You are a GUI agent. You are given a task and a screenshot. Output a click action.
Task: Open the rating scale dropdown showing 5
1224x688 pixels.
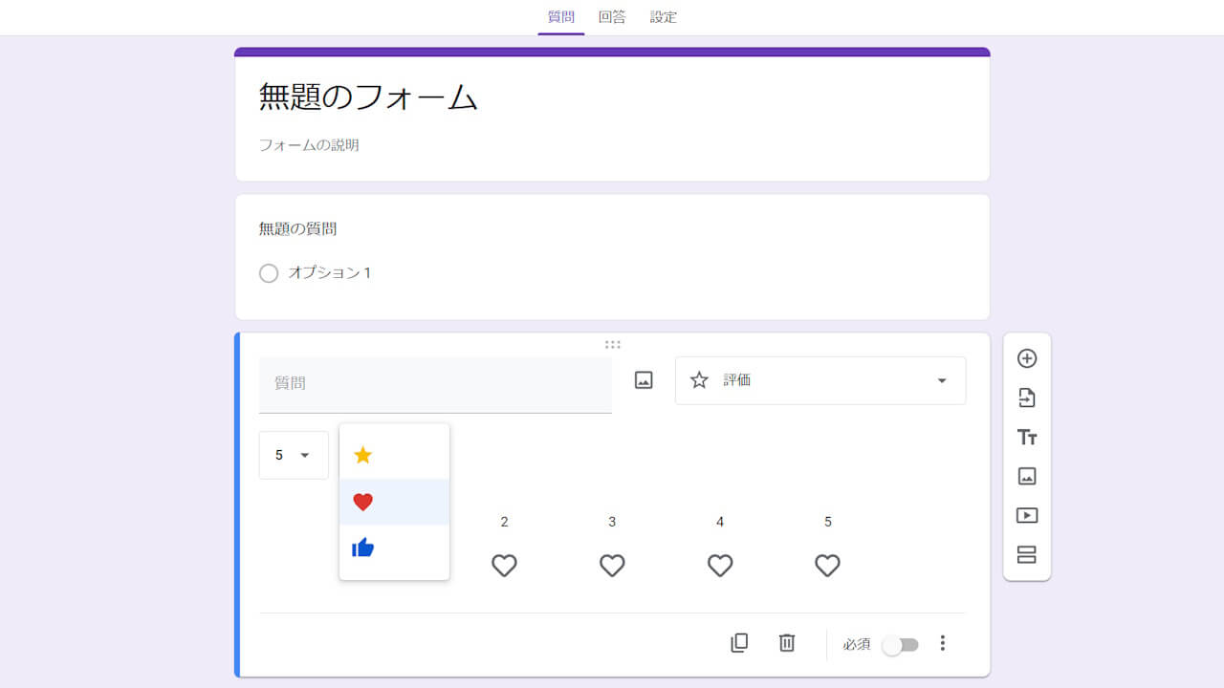tap(293, 455)
